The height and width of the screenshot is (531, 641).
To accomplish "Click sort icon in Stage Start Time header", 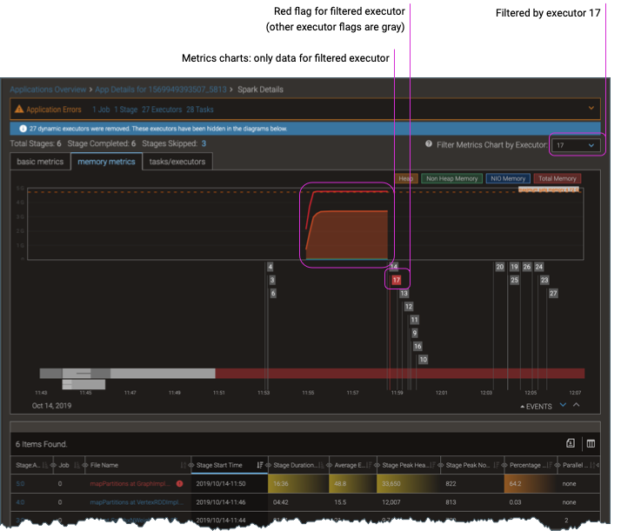I will coord(259,465).
